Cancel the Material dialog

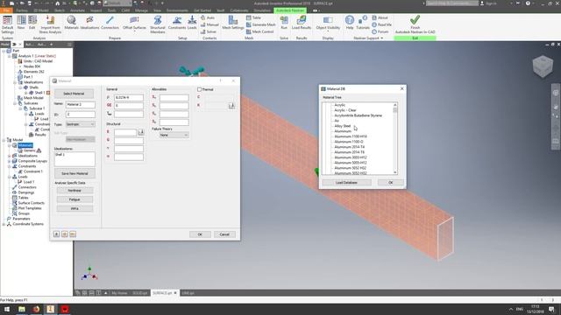pos(224,234)
